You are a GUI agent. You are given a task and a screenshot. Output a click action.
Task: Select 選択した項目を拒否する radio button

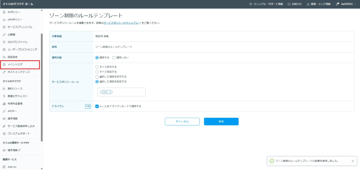click(x=97, y=81)
